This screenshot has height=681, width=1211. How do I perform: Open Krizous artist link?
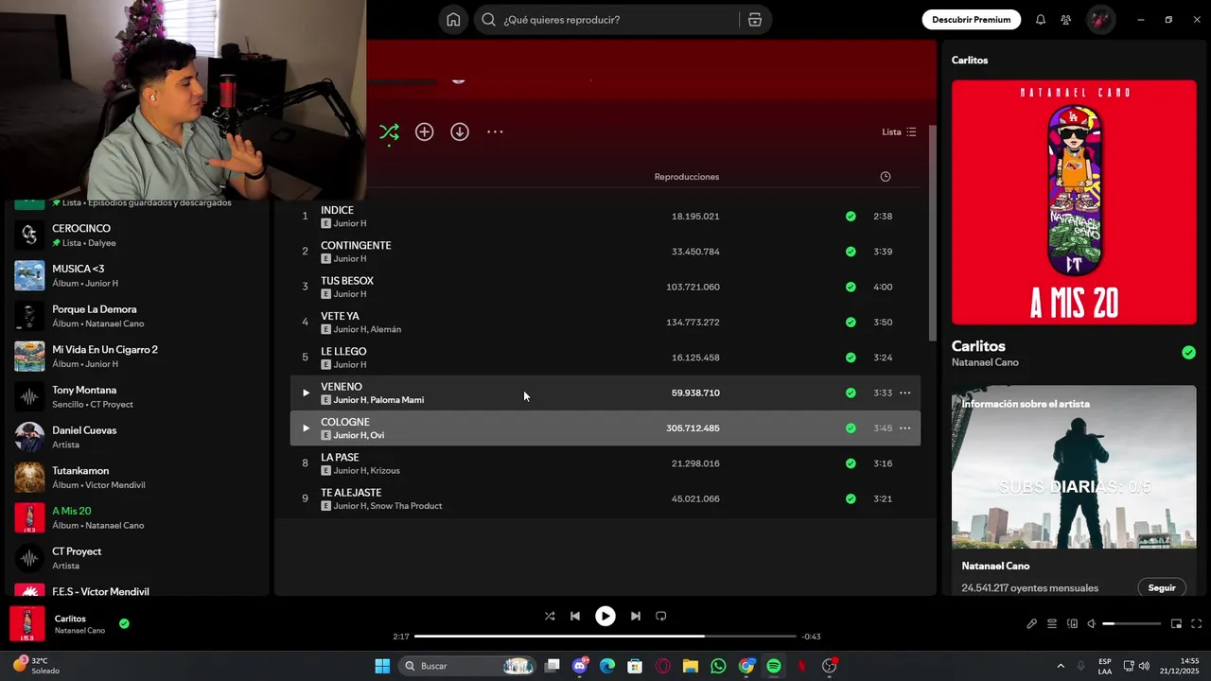[385, 471]
